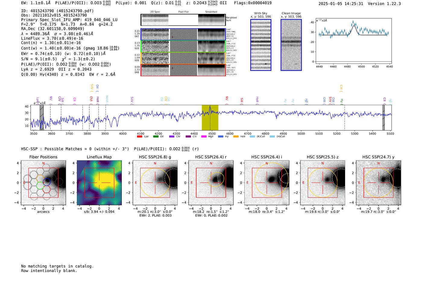The image size is (422, 287).
Task: Click the Flags:0x00004019 text
Action: point(253,3)
